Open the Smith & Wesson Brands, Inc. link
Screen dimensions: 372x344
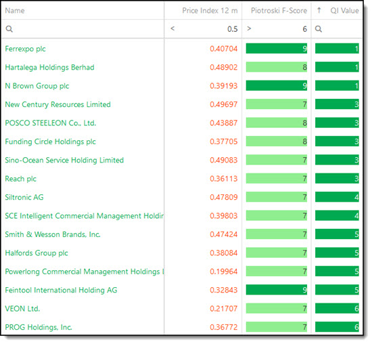pos(53,234)
